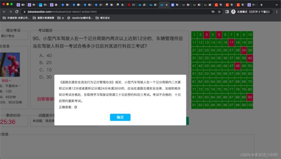Click the remaining time 25:36
Screen dimensions: 281x159
[8, 122]
